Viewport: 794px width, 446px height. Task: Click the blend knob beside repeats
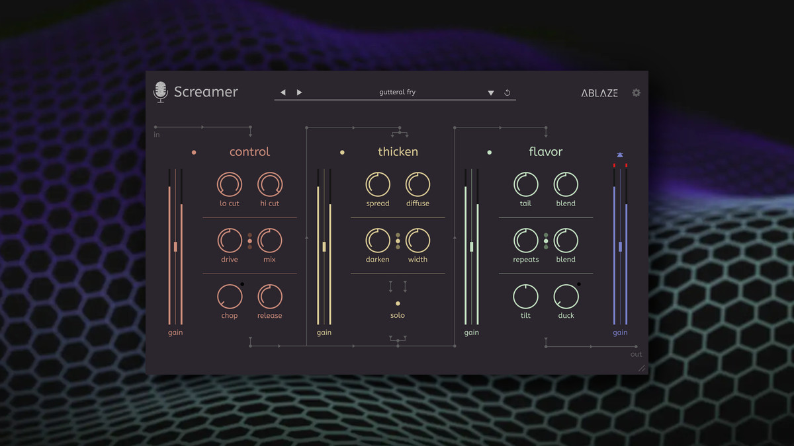point(566,241)
